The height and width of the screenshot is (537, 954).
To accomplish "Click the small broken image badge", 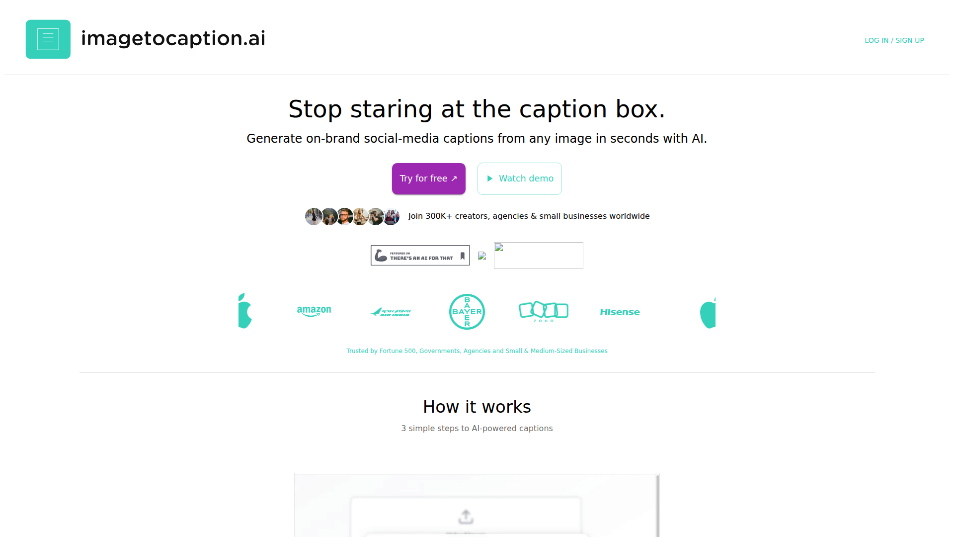I will click(x=482, y=256).
